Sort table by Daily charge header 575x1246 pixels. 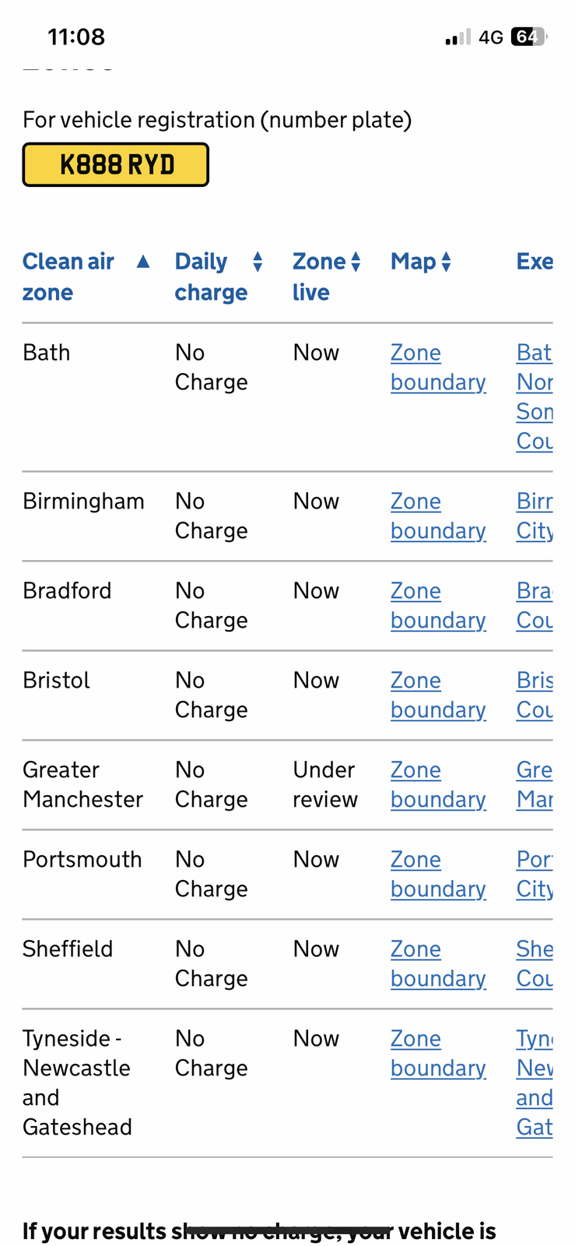211,276
